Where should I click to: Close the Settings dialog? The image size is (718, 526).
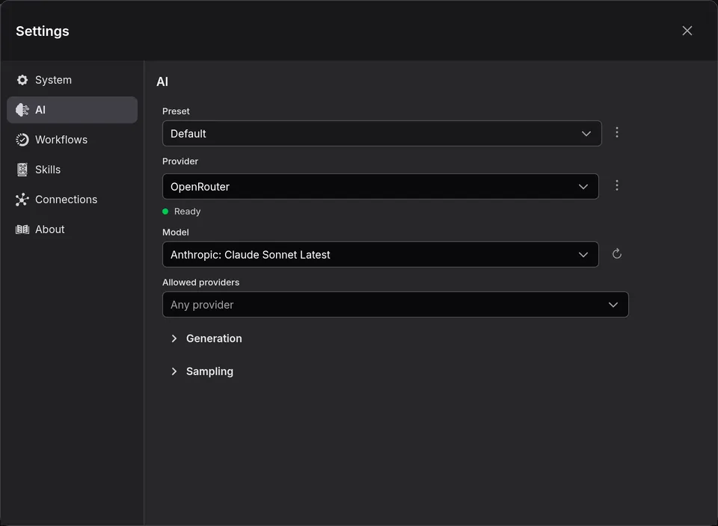(x=687, y=31)
